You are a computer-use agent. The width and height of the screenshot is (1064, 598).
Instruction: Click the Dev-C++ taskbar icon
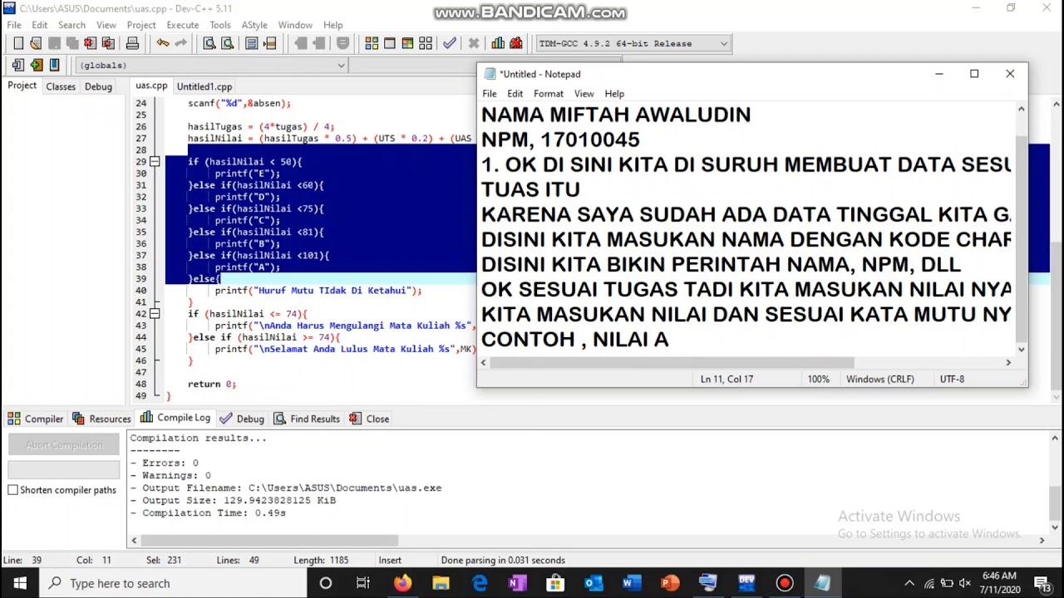point(746,583)
